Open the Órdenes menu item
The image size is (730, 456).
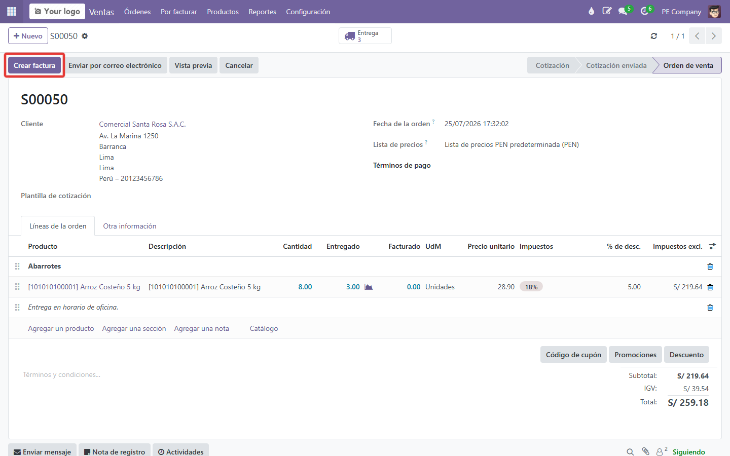click(x=137, y=12)
